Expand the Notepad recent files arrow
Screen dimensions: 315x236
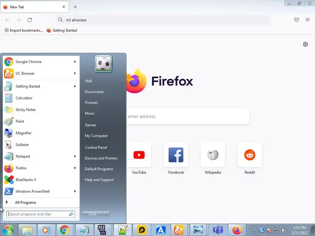pyautogui.click(x=75, y=156)
